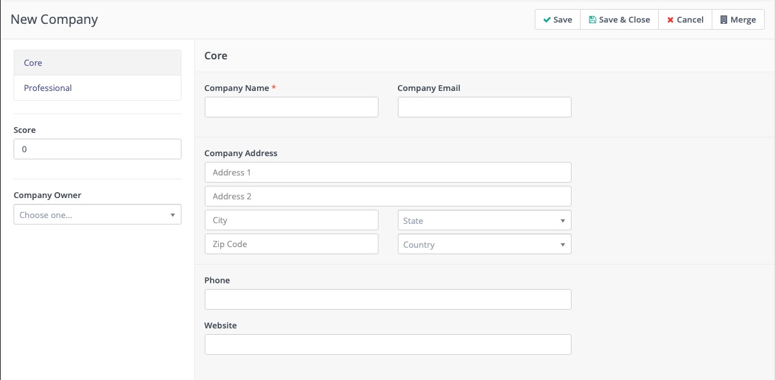Click the checkmark icon on the Save button
775x380 pixels.
point(548,19)
